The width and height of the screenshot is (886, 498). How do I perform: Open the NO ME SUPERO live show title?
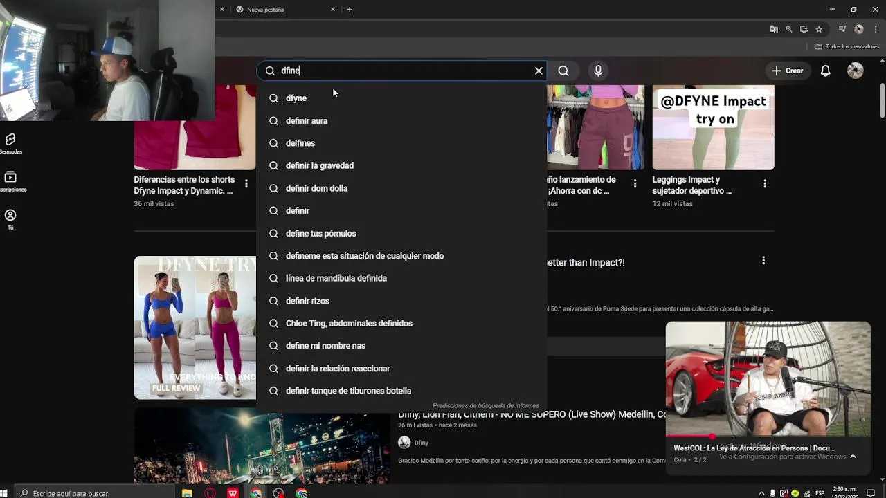(532, 414)
